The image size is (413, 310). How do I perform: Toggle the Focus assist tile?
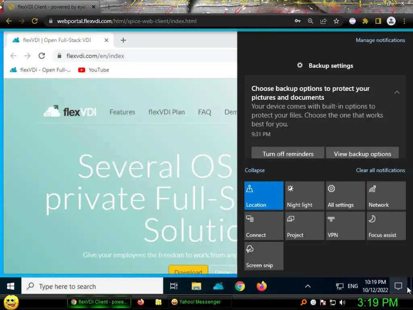[386, 226]
